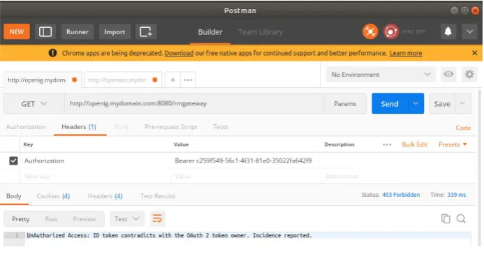The width and height of the screenshot is (484, 254).
Task: Switch to the Authorization request tab
Action: pyautogui.click(x=26, y=127)
